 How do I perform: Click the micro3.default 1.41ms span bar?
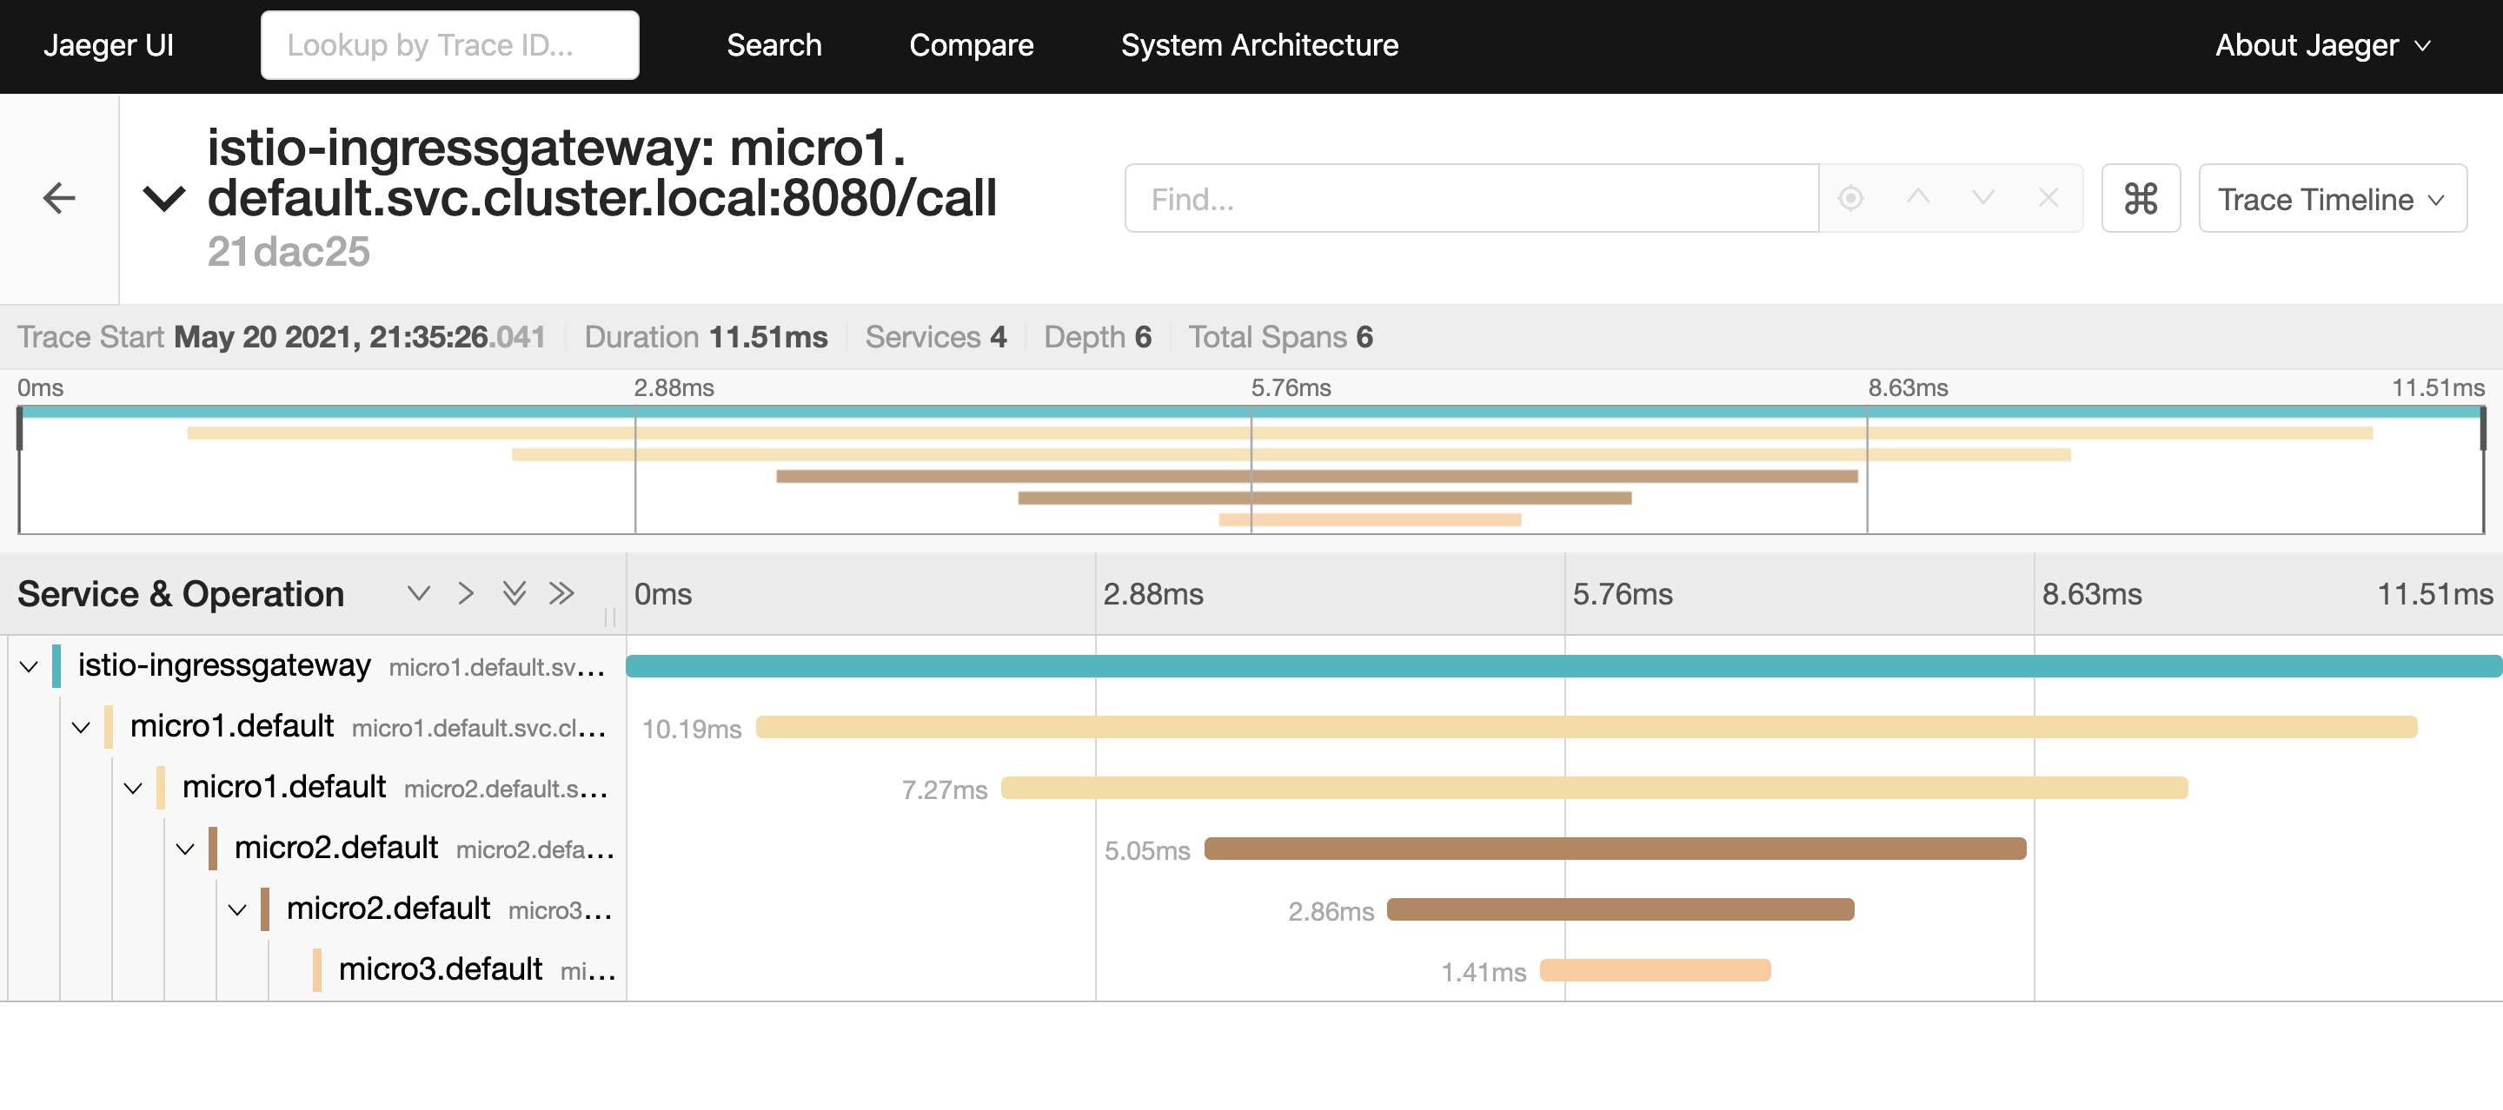pos(1655,970)
